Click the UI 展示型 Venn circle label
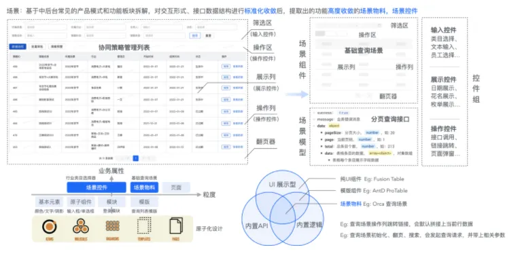522x254 pixels. (282, 185)
